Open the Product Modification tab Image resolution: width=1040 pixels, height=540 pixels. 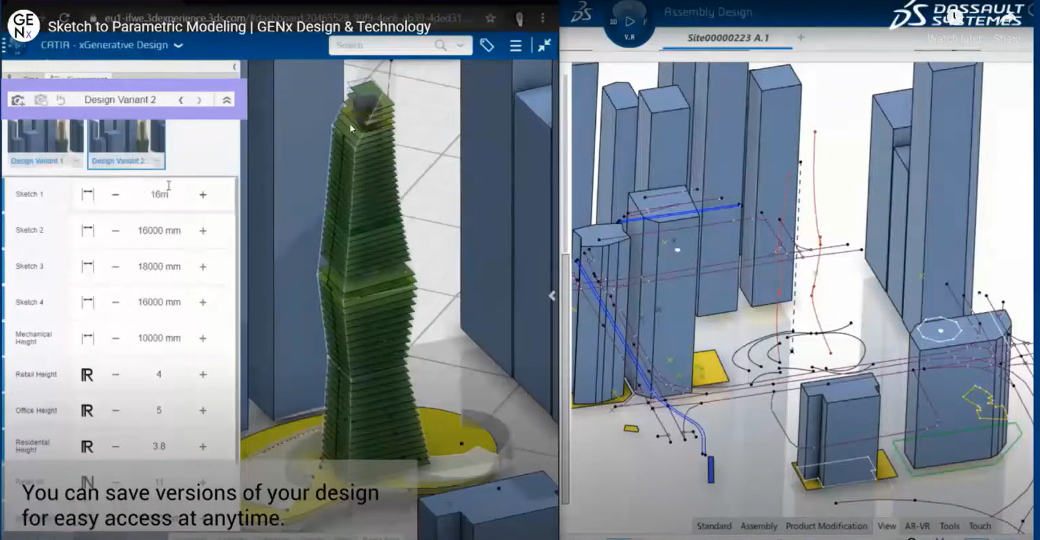[x=826, y=526]
